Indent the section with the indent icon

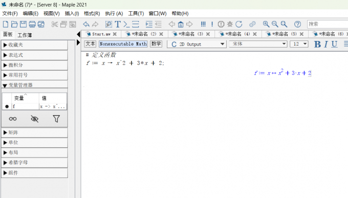pos(149,24)
